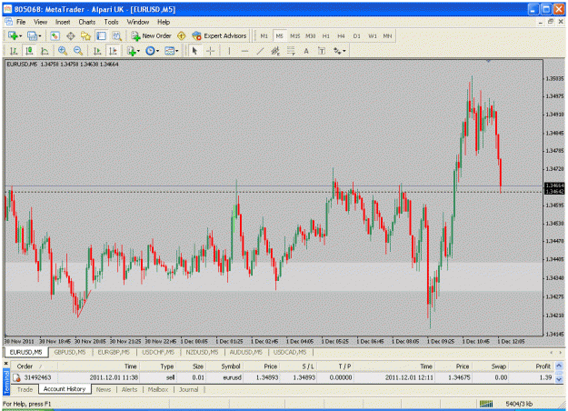
Task: Toggle chart Auto Scroll
Action: pos(97,51)
